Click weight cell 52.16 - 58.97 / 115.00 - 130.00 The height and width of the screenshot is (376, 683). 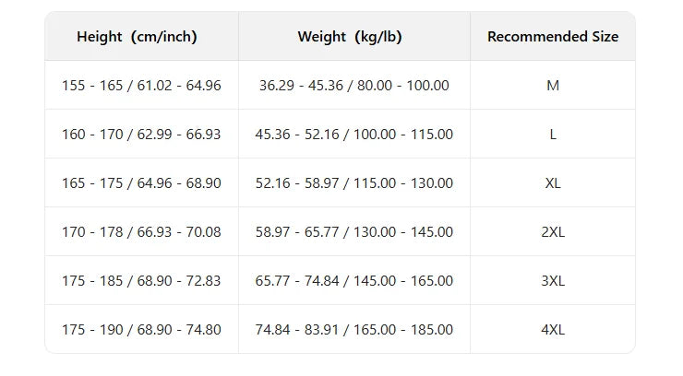[x=353, y=183]
